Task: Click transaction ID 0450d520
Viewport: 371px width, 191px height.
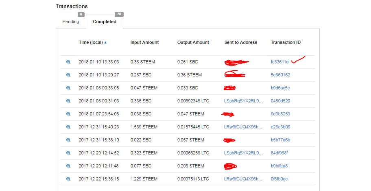Action: (280, 101)
